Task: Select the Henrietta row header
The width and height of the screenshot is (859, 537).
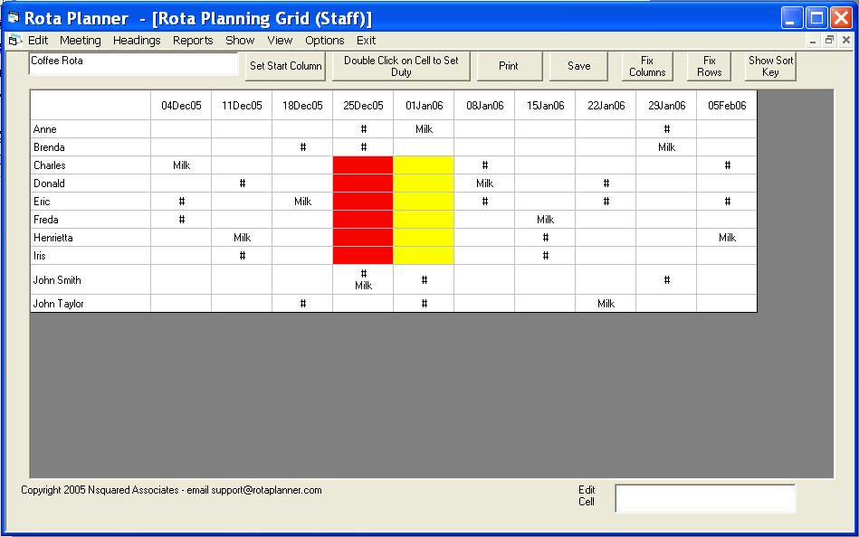Action: coord(91,238)
